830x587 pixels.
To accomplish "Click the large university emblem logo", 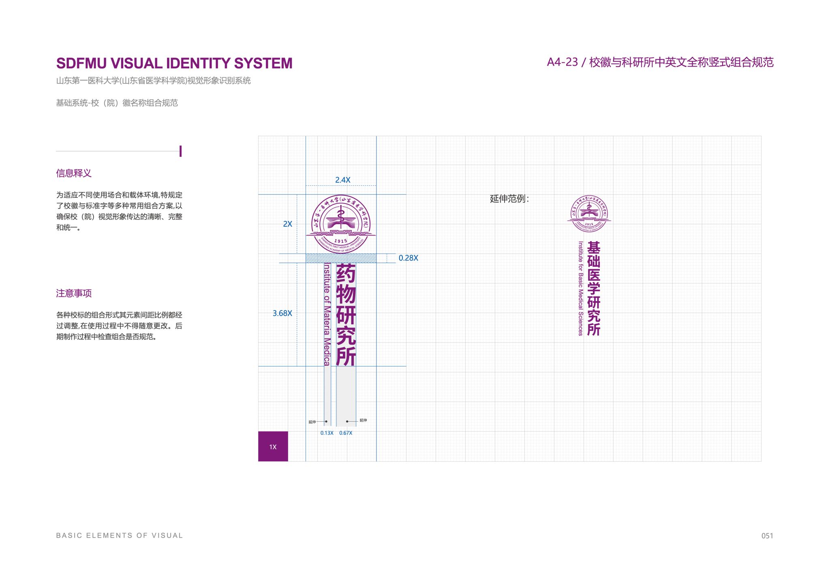I will pyautogui.click(x=341, y=224).
